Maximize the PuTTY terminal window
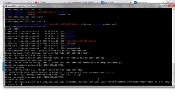Screen dimensions: 175x98 pyautogui.click(x=166, y=5)
